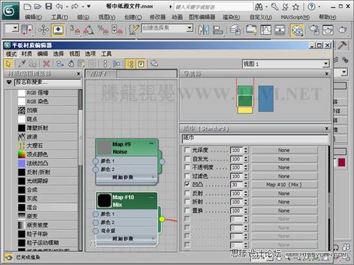Click the hammer utilities tab icon
The height and width of the screenshot is (265, 354).
click(x=342, y=45)
